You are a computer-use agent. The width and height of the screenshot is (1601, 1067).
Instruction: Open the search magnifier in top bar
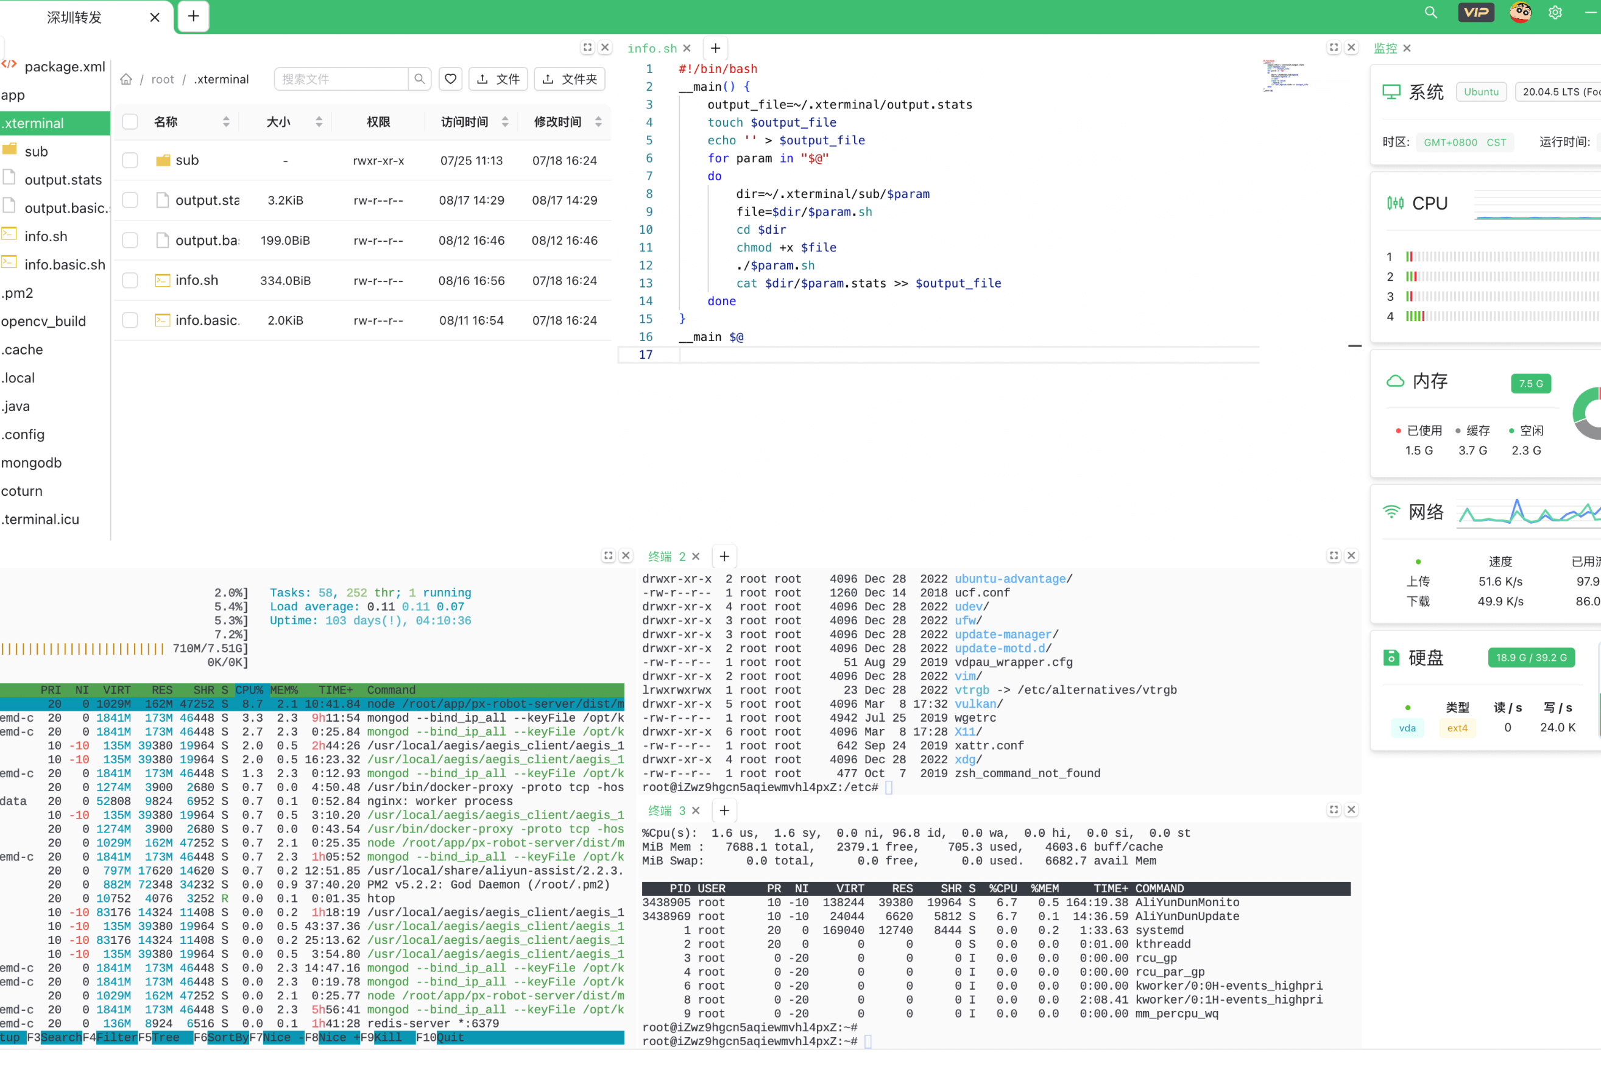[1431, 12]
